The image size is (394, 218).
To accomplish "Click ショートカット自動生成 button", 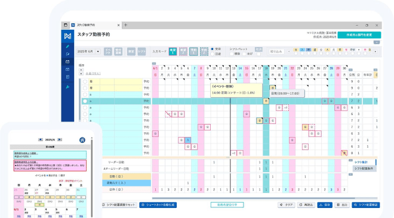I will [x=158, y=205].
